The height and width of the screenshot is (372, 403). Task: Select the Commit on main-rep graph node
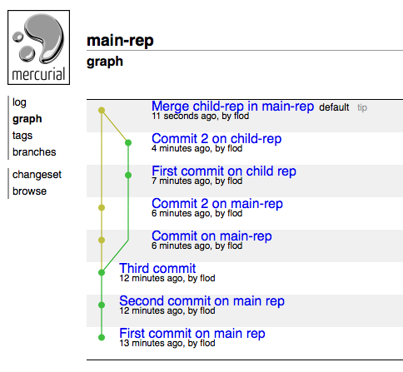point(102,240)
